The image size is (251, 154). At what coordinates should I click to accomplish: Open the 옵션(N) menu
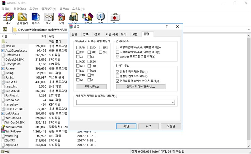64,9
